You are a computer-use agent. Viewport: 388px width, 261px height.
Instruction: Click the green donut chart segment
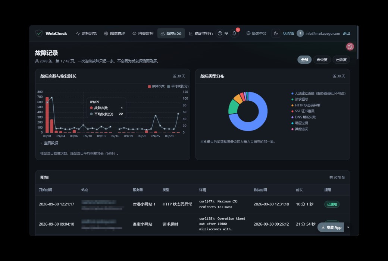coord(233,107)
